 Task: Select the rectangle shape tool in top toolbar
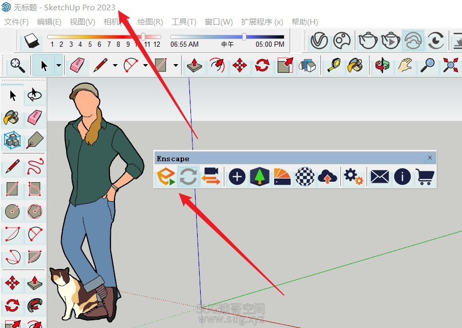161,65
